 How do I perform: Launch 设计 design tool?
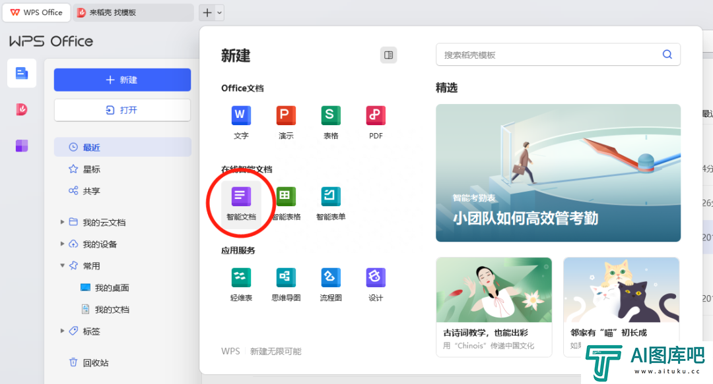pos(376,284)
